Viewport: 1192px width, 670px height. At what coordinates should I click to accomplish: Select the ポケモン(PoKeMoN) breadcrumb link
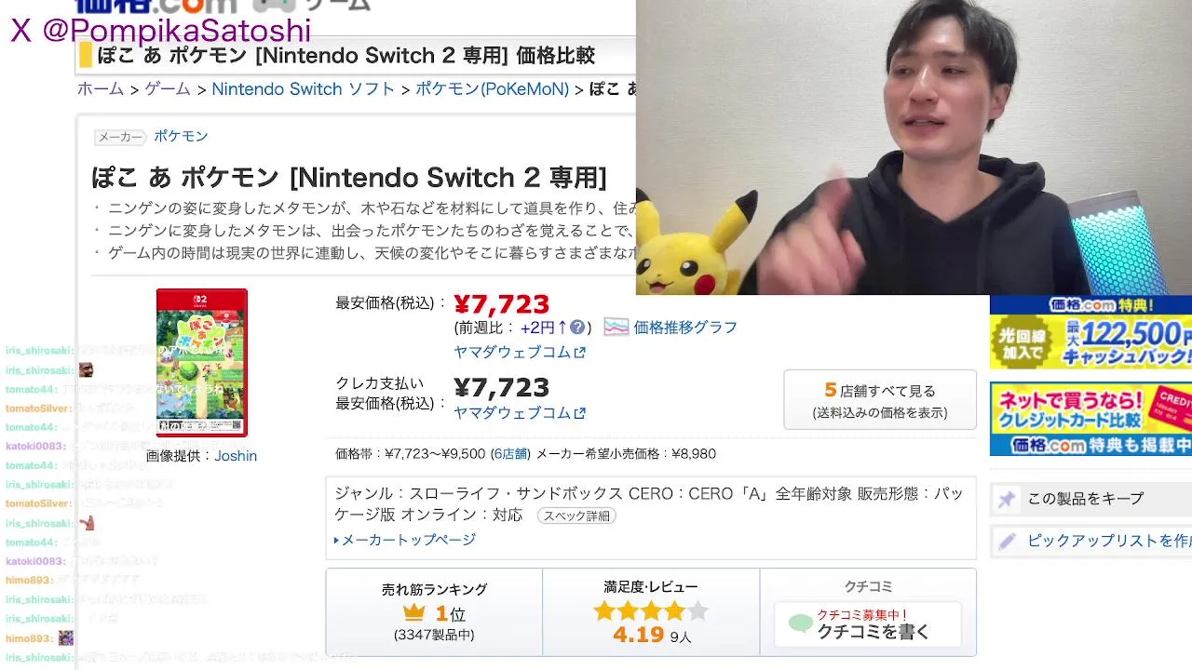tap(492, 89)
